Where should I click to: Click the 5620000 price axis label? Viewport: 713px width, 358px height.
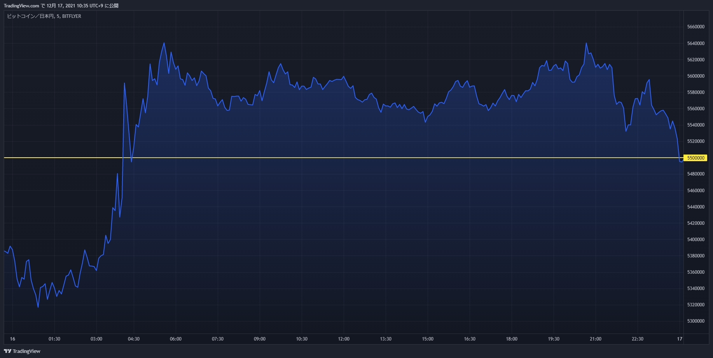pyautogui.click(x=696, y=59)
